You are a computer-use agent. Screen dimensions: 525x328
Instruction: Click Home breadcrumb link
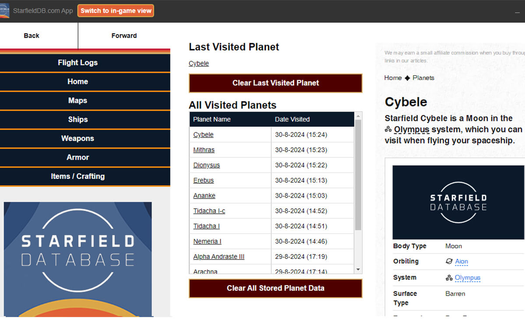point(393,78)
